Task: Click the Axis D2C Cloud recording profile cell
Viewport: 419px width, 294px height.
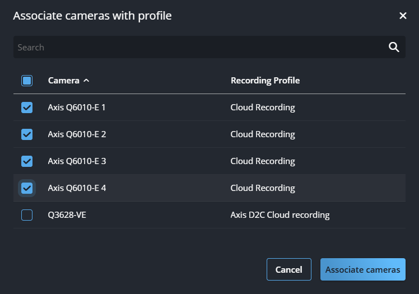Action: [x=280, y=215]
